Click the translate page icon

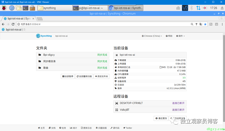pyautogui.click(x=201, y=24)
